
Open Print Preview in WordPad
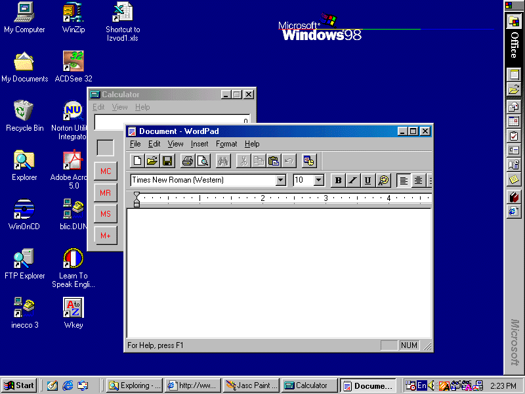[203, 161]
